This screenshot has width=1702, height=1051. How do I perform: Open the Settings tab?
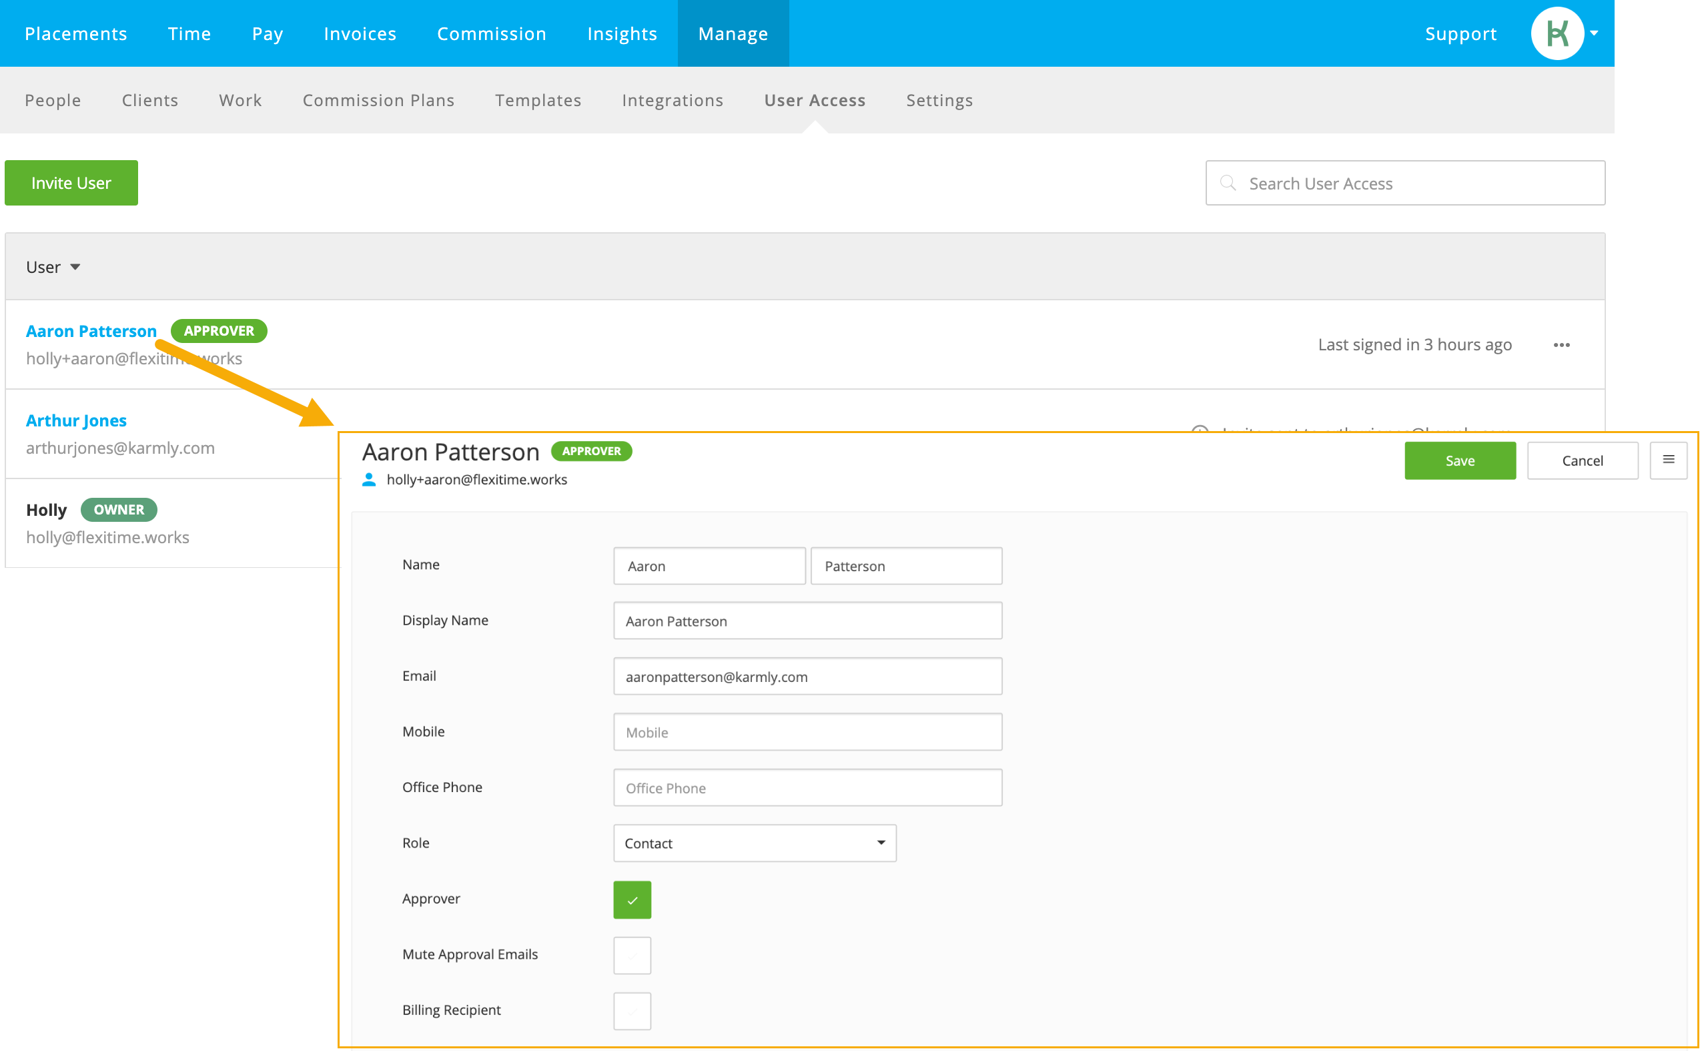coord(939,100)
